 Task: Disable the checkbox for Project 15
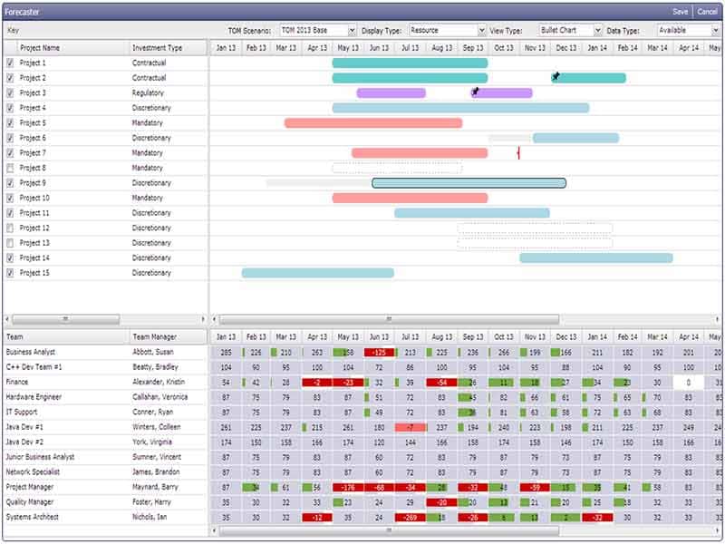pos(10,273)
